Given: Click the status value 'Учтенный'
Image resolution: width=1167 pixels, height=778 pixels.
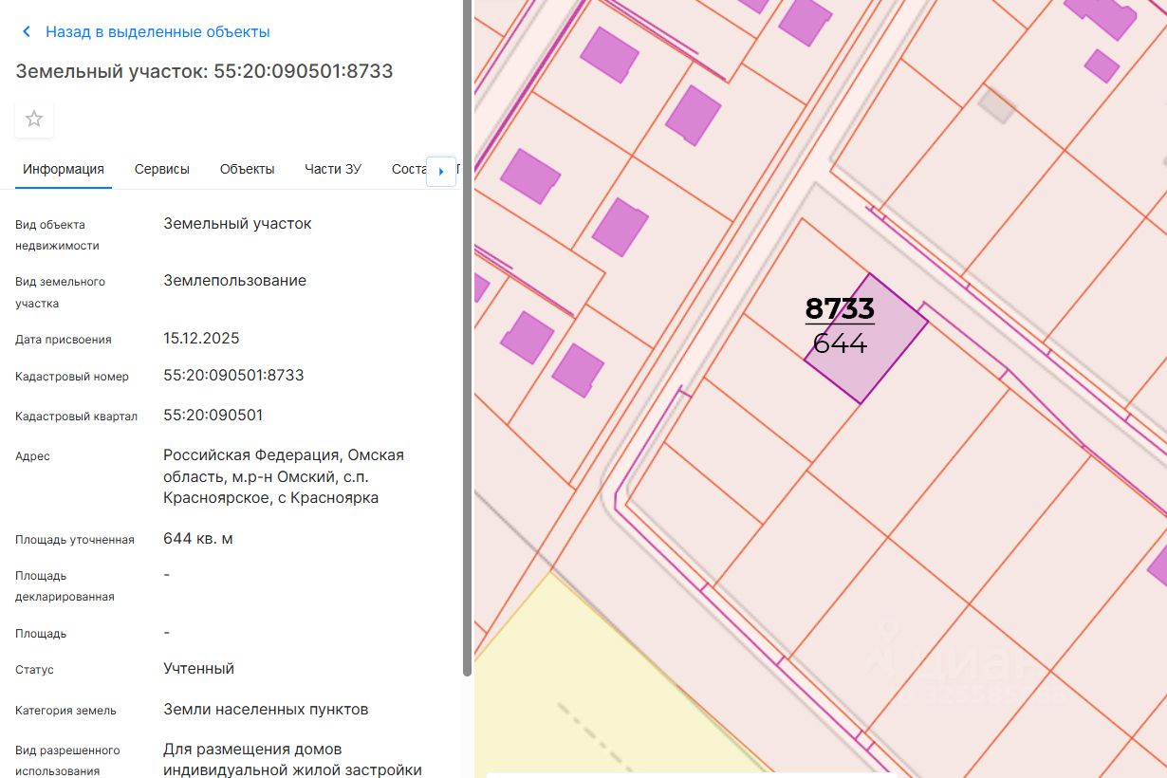Looking at the screenshot, I should pos(198,669).
